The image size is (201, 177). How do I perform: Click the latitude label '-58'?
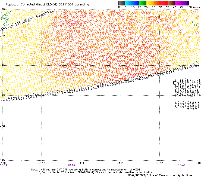click(x=2, y=126)
